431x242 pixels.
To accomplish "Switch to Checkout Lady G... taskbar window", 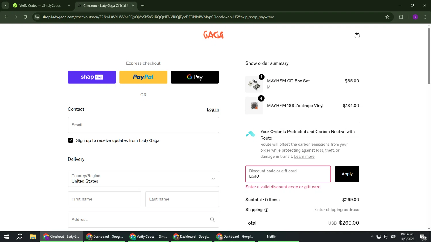I will 61,237.
